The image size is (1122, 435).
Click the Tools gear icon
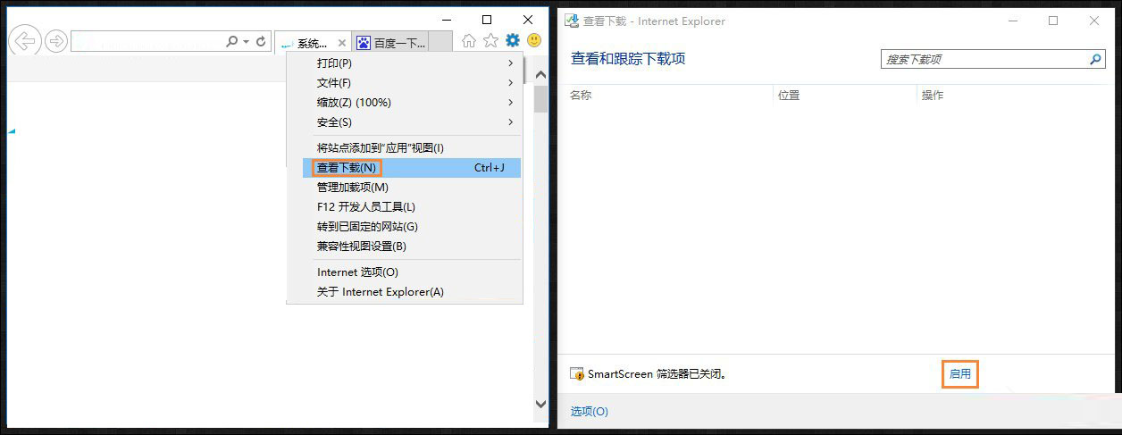pos(513,40)
